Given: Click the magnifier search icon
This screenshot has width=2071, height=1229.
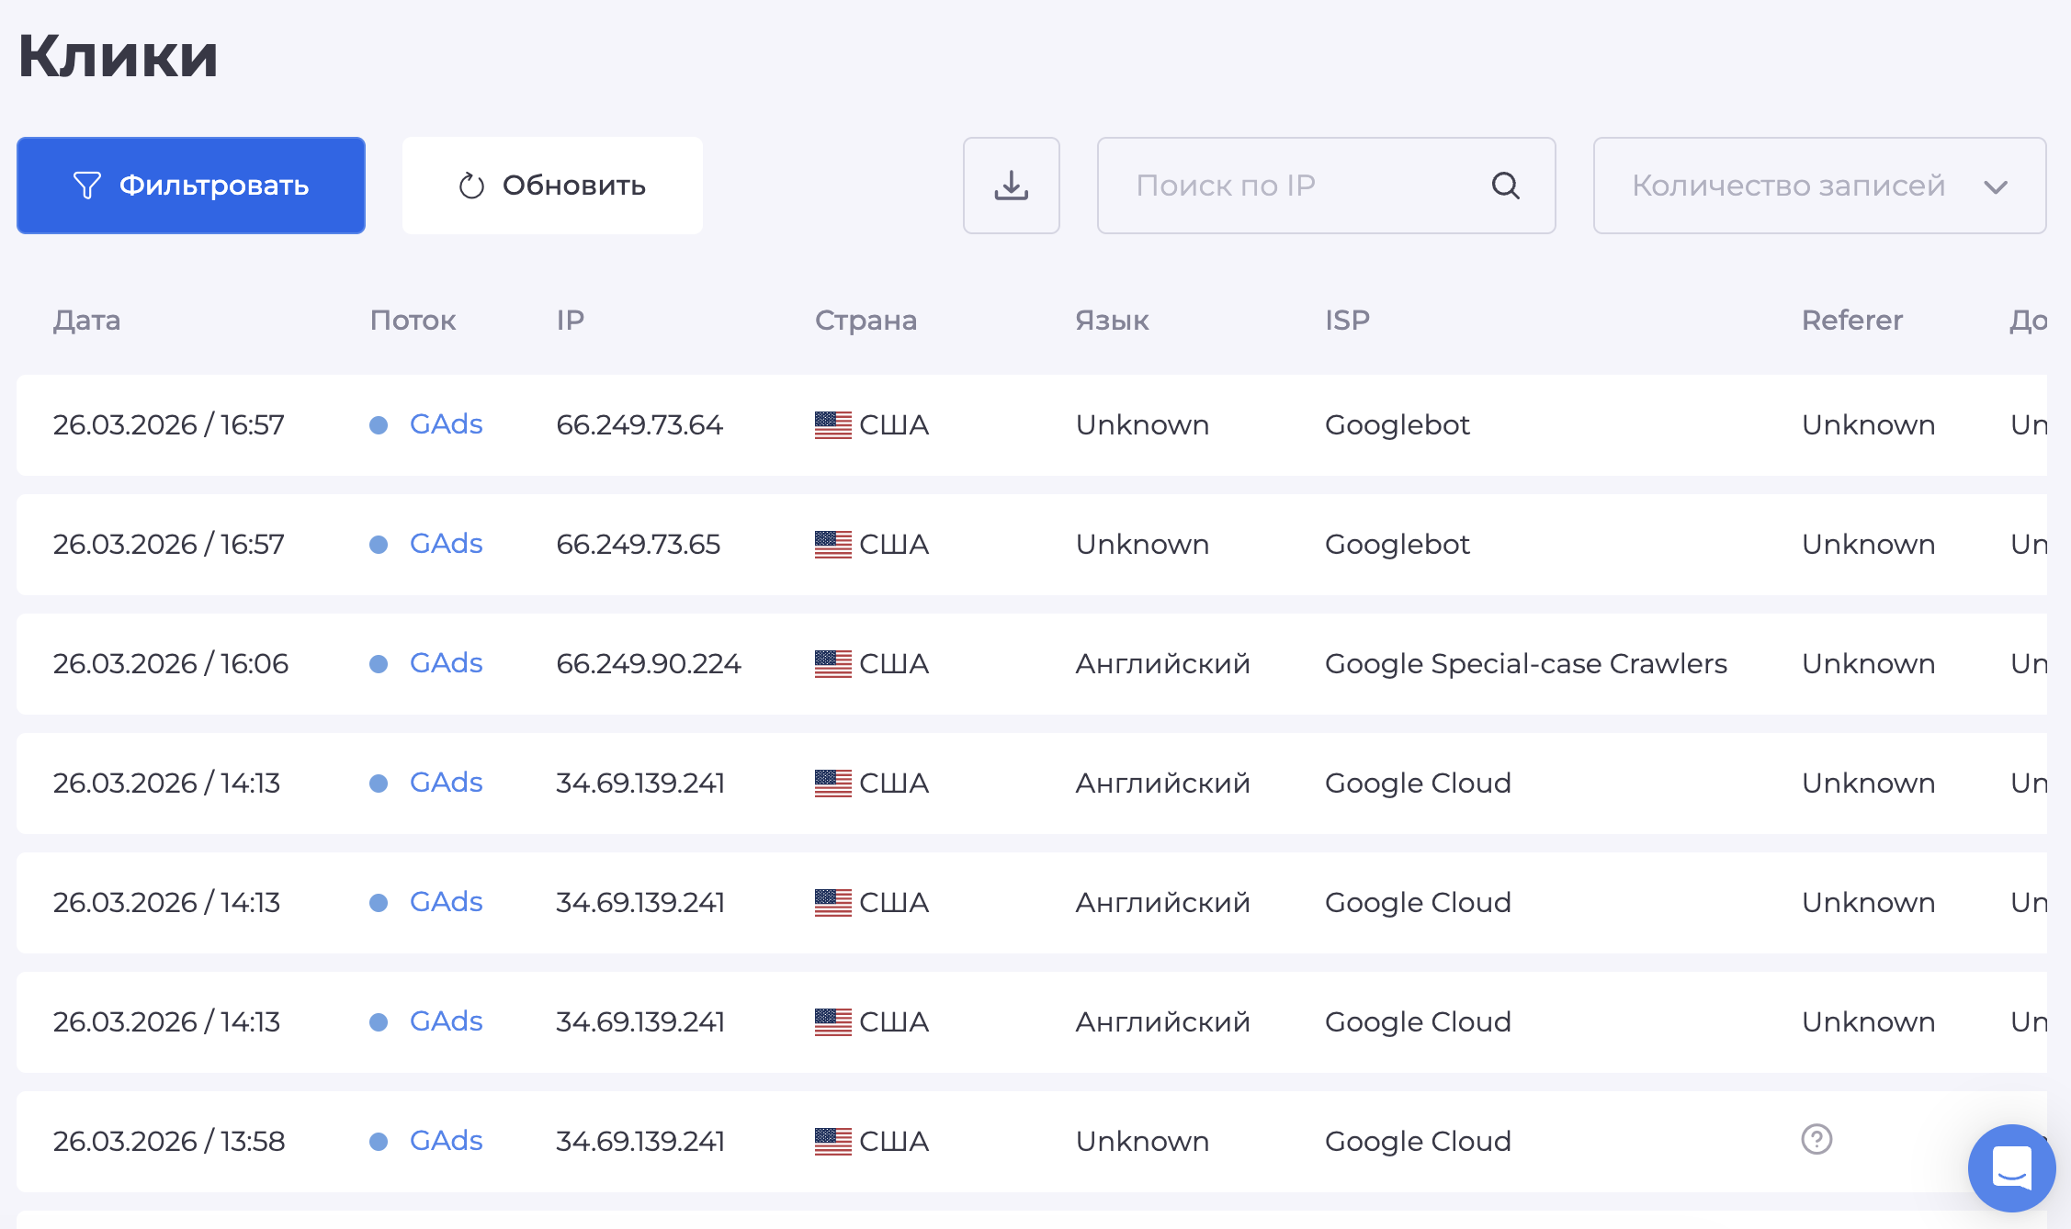Looking at the screenshot, I should [x=1505, y=186].
